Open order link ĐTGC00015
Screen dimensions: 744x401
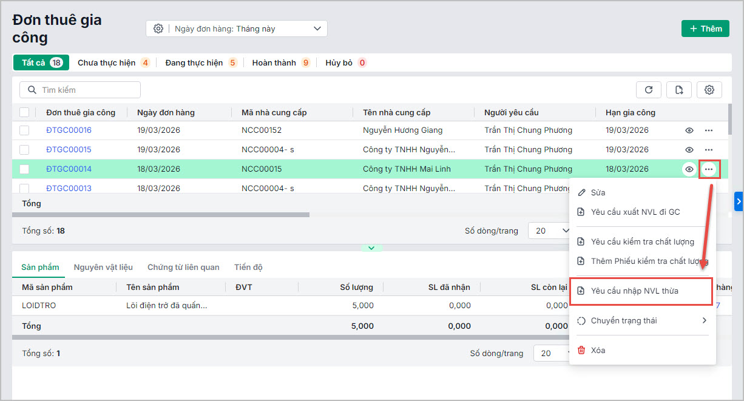click(x=69, y=150)
